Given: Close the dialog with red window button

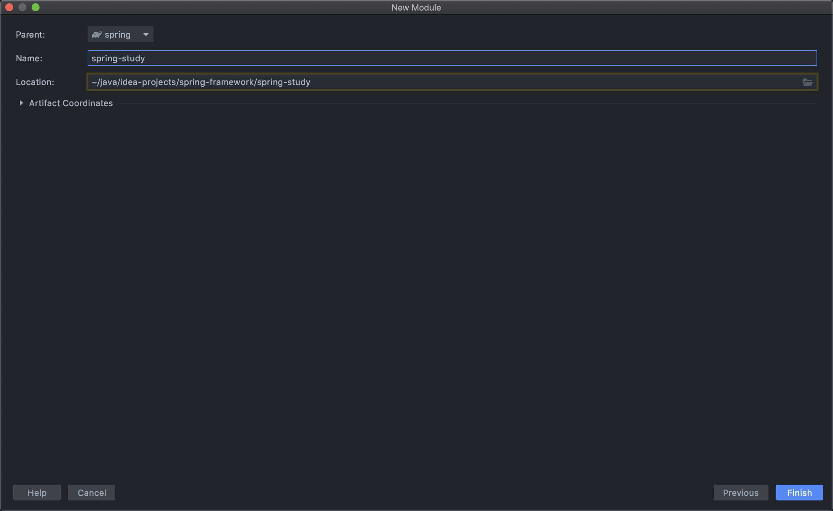Looking at the screenshot, I should tap(9, 8).
